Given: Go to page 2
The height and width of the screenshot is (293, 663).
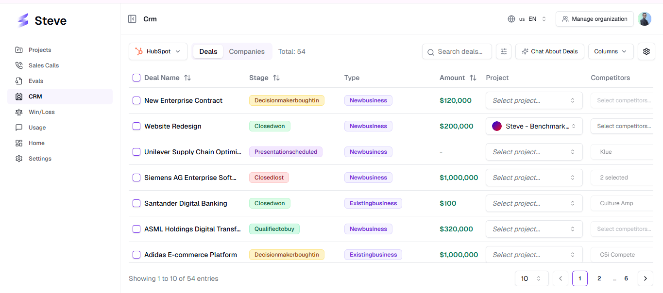Looking at the screenshot, I should click(x=599, y=278).
